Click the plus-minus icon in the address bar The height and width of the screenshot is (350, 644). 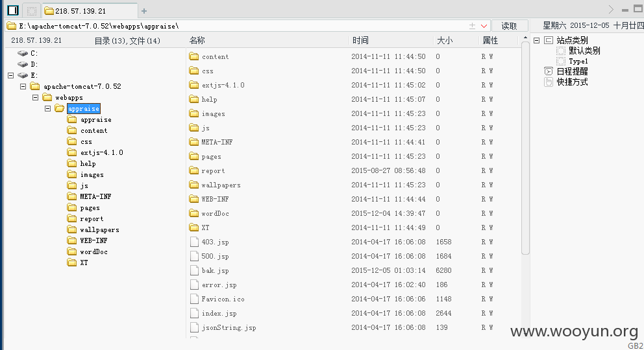point(473,26)
